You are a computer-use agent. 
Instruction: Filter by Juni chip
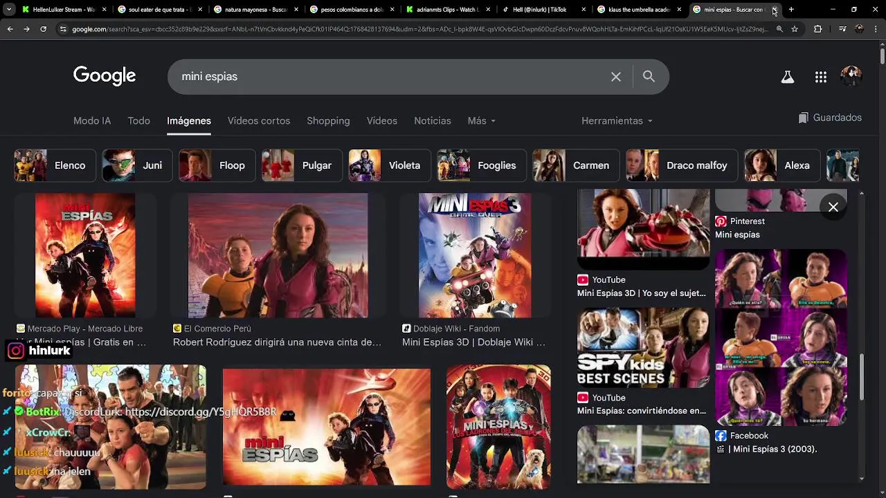coord(137,165)
